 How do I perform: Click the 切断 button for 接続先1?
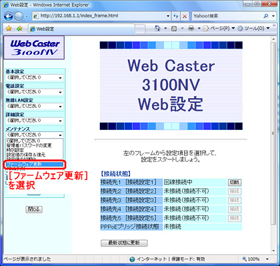[x=235, y=183]
